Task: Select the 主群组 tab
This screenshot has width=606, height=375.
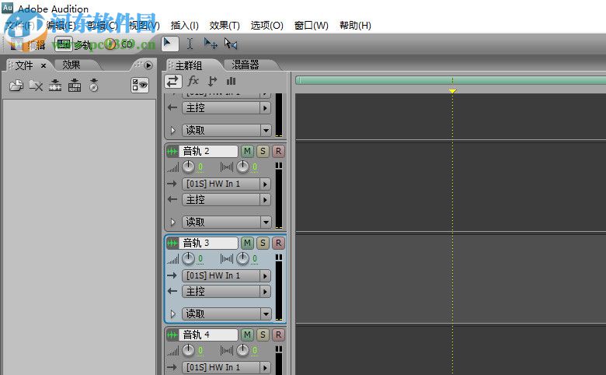Action: point(189,65)
